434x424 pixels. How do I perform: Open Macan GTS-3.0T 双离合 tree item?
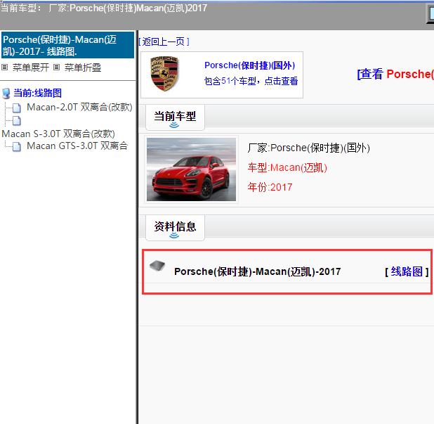tap(77, 146)
